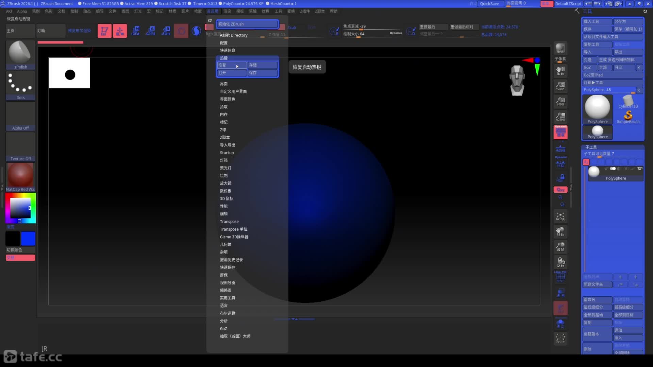
Task: Select the 缩放 zoom-view icon on right shelf
Action: (x=560, y=247)
